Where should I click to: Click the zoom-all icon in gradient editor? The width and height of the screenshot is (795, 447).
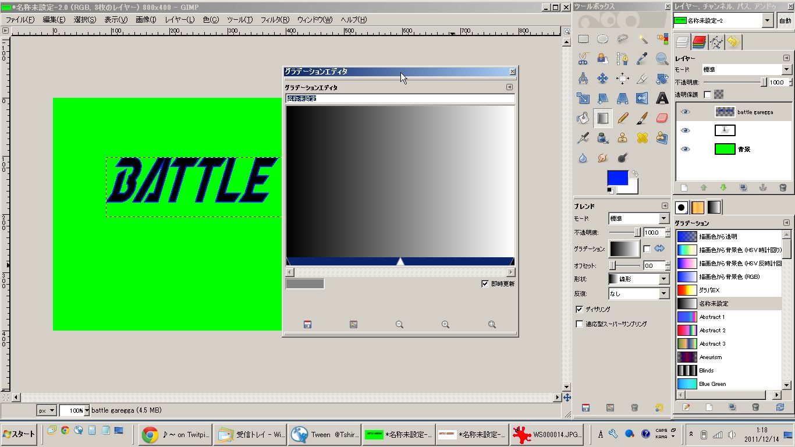tap(492, 325)
